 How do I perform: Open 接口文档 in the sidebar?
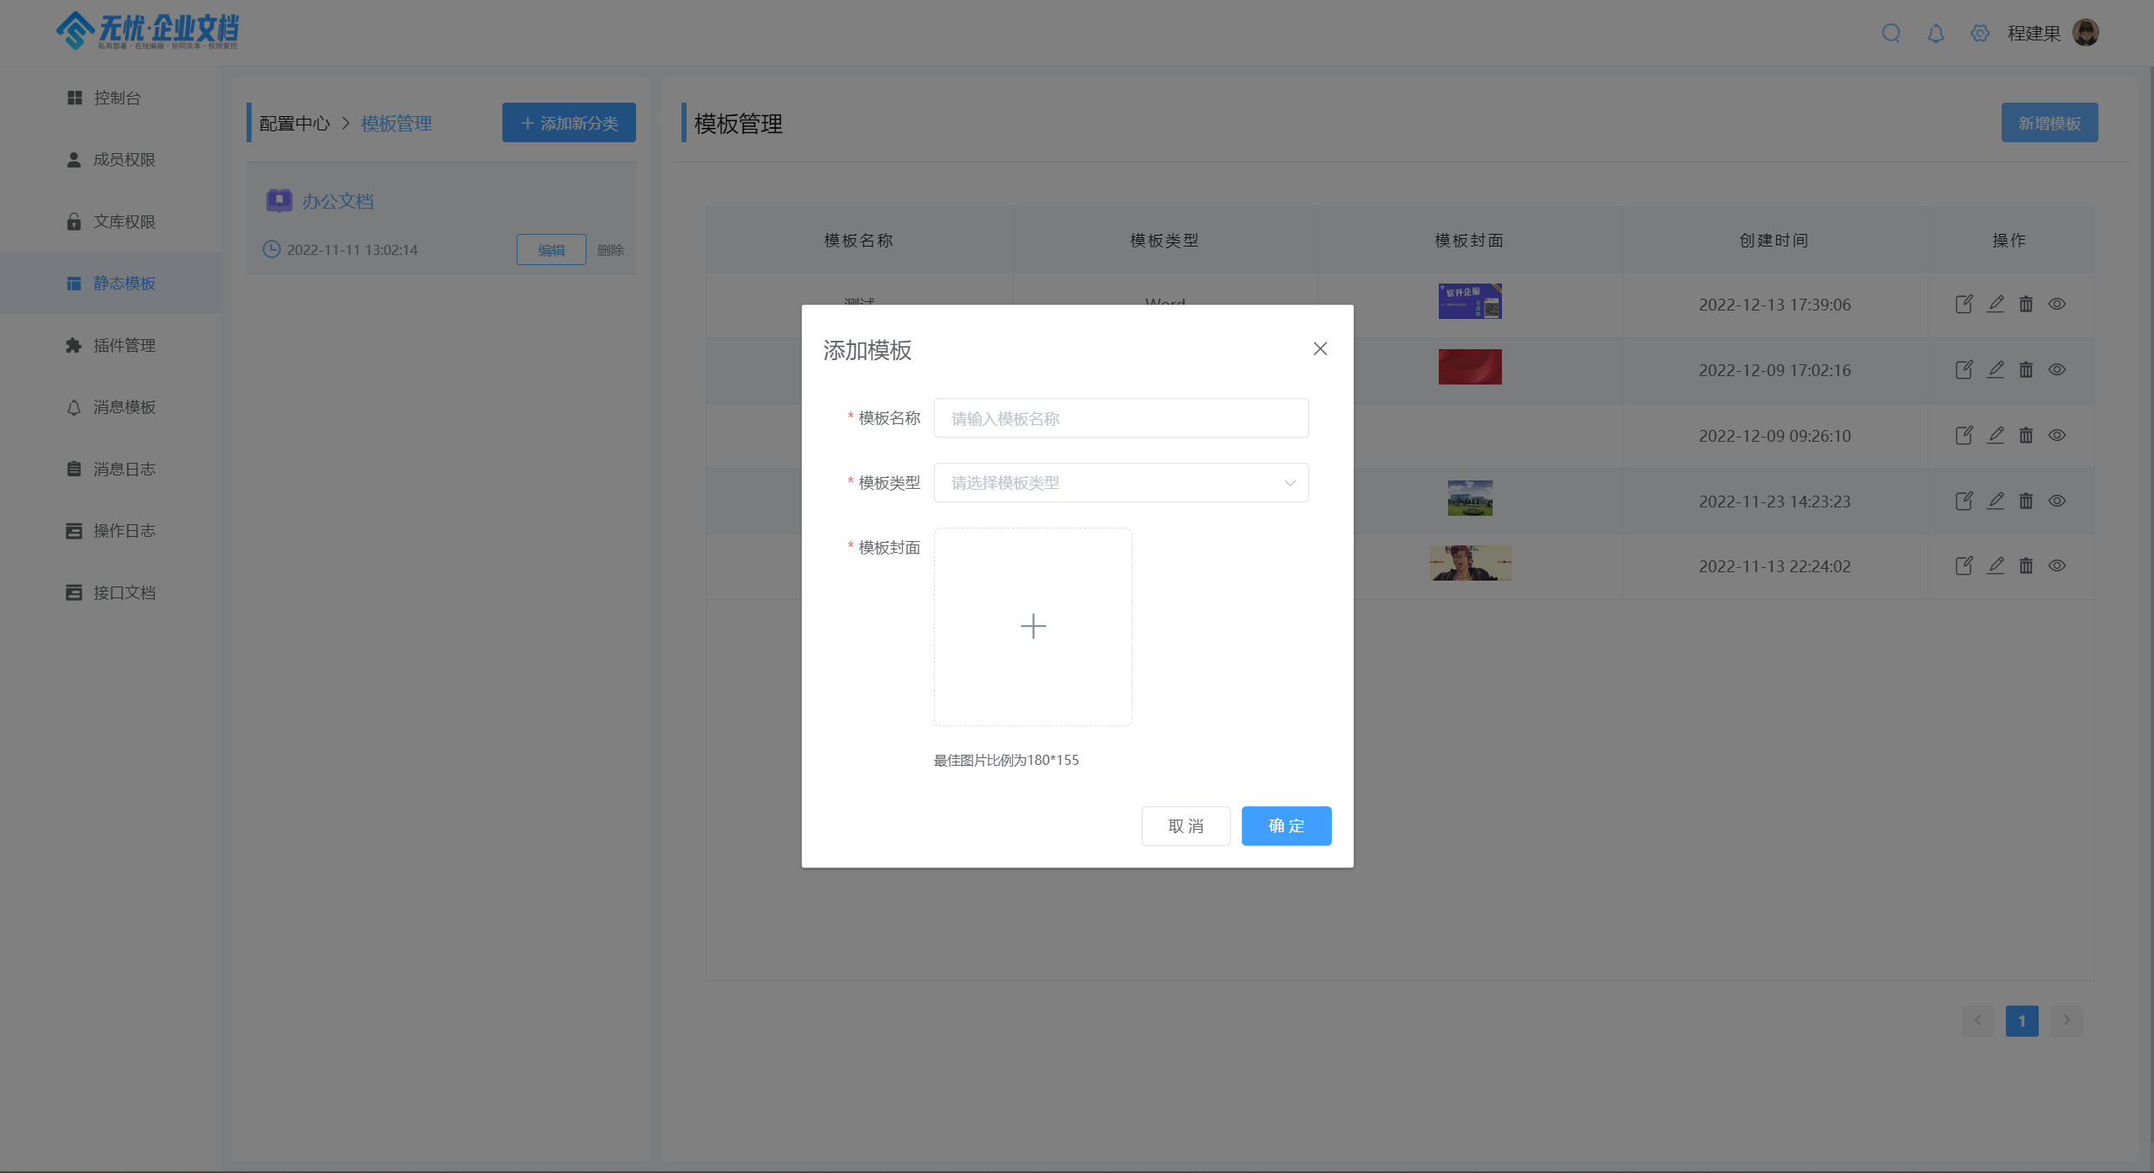110,592
